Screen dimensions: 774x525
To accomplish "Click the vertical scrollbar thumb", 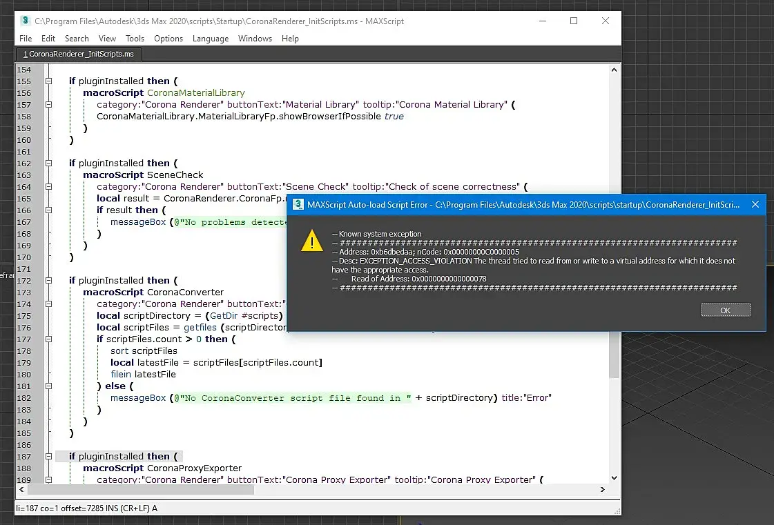I will [x=614, y=355].
